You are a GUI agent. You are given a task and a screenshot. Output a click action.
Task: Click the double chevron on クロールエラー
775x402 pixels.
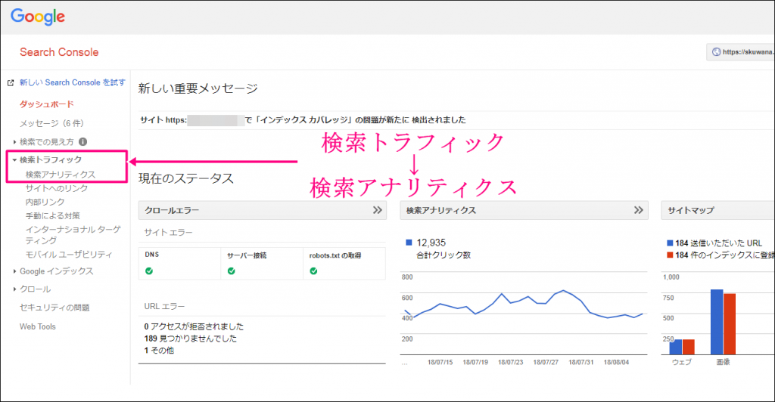click(377, 210)
